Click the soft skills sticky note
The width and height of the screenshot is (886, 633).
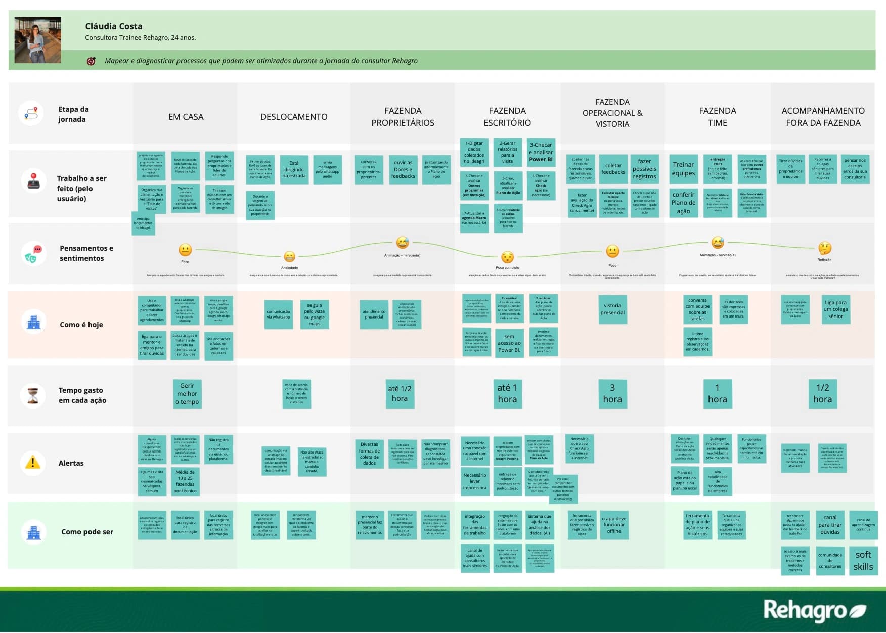pyautogui.click(x=863, y=561)
